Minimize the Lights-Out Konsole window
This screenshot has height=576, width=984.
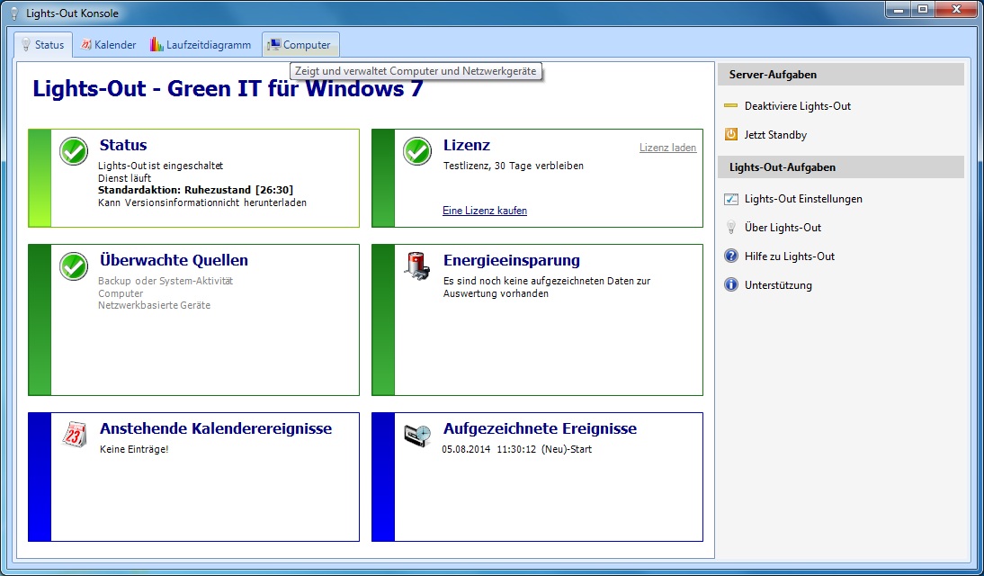pos(899,9)
